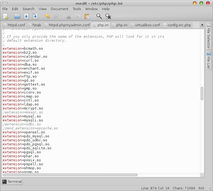Click the line extension=pspell.so
The height and width of the screenshot is (191, 213).
pos(23,164)
